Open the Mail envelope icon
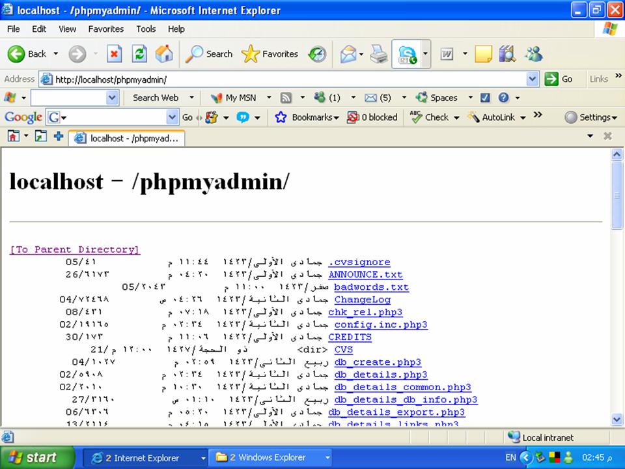 tap(348, 54)
